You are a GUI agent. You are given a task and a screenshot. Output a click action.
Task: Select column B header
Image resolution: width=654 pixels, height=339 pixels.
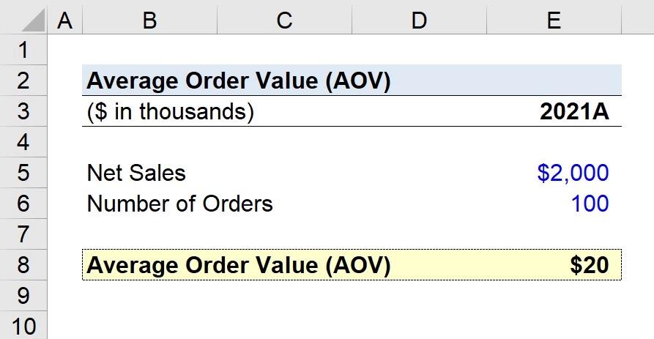pos(149,21)
